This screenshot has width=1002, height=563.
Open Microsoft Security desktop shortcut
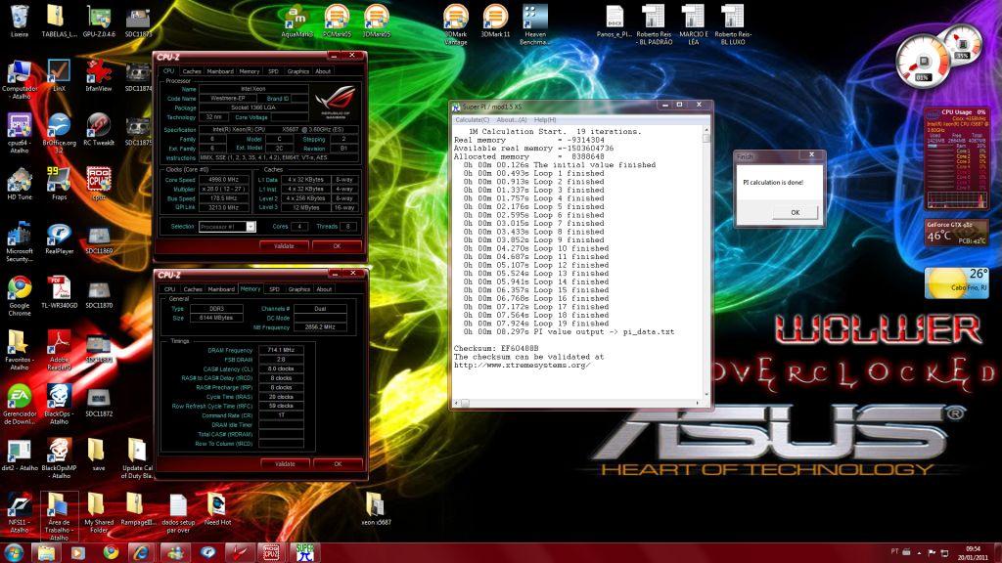[x=20, y=241]
